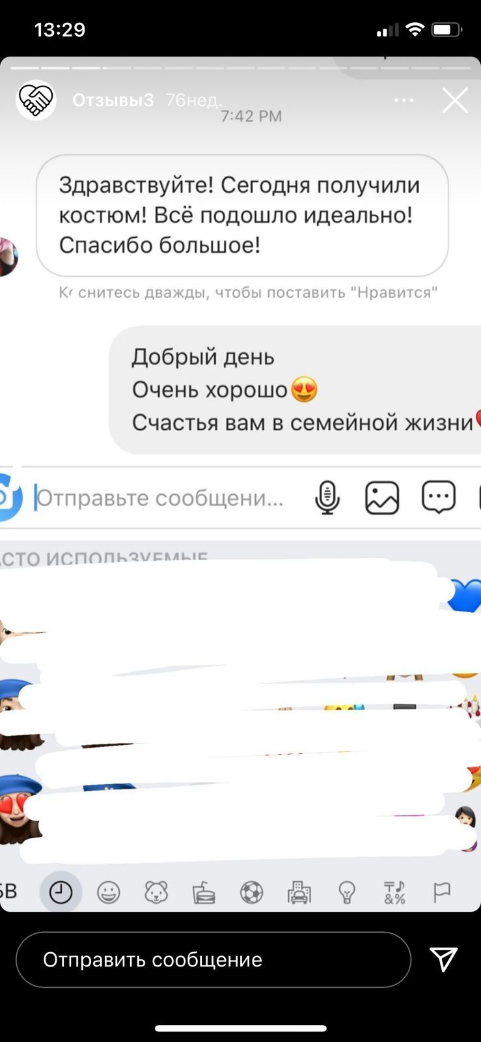
Task: Tap the microphone voice message icon
Action: 327,498
